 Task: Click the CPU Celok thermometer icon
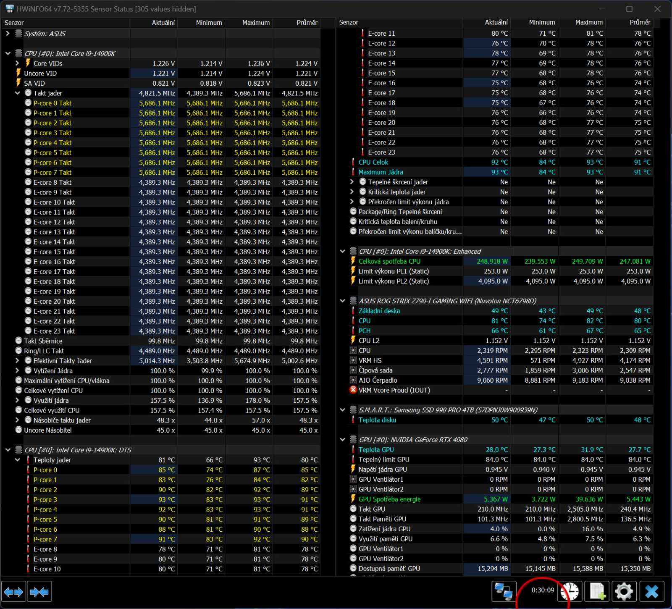click(x=353, y=162)
